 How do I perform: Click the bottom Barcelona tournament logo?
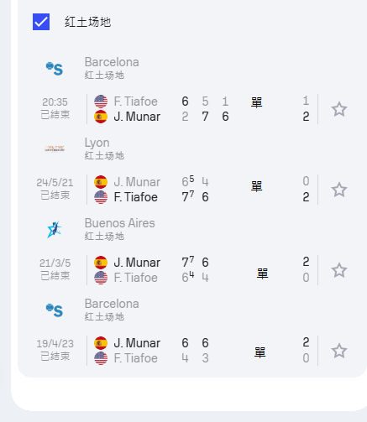[55, 310]
